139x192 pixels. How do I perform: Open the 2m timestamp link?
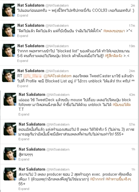click(133, 6)
